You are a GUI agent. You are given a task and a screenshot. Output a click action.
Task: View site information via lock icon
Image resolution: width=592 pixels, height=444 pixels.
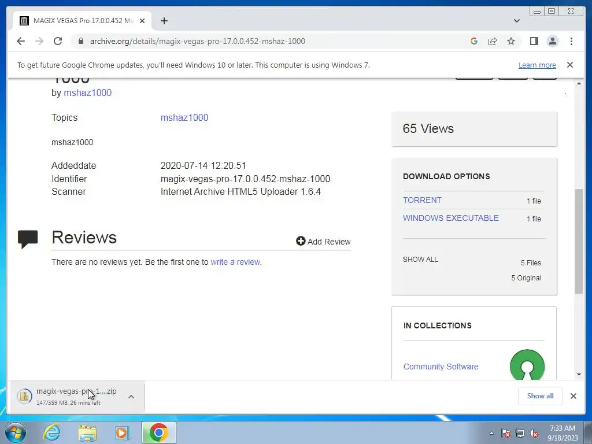click(80, 41)
